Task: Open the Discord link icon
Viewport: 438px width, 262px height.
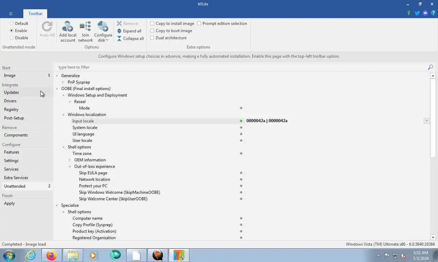Action: tap(425, 13)
